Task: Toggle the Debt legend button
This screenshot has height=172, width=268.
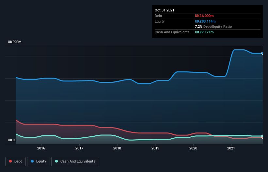Action: (15, 162)
